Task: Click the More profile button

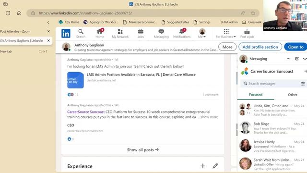Action: (227, 47)
